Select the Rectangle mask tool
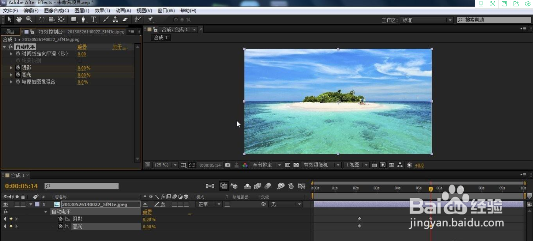The width and height of the screenshot is (533, 241). pyautogui.click(x=74, y=20)
